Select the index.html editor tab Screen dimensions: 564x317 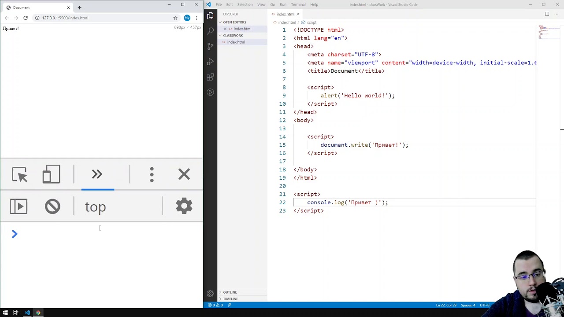click(285, 14)
